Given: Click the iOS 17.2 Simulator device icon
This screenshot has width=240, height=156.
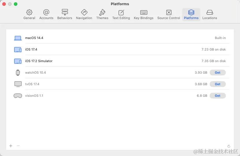Looking at the screenshot, I should click(18, 61).
